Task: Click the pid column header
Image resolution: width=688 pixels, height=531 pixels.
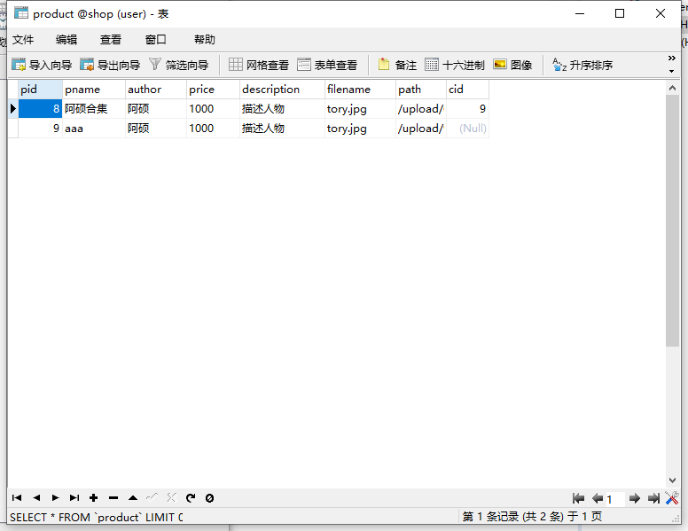Action: 41,89
